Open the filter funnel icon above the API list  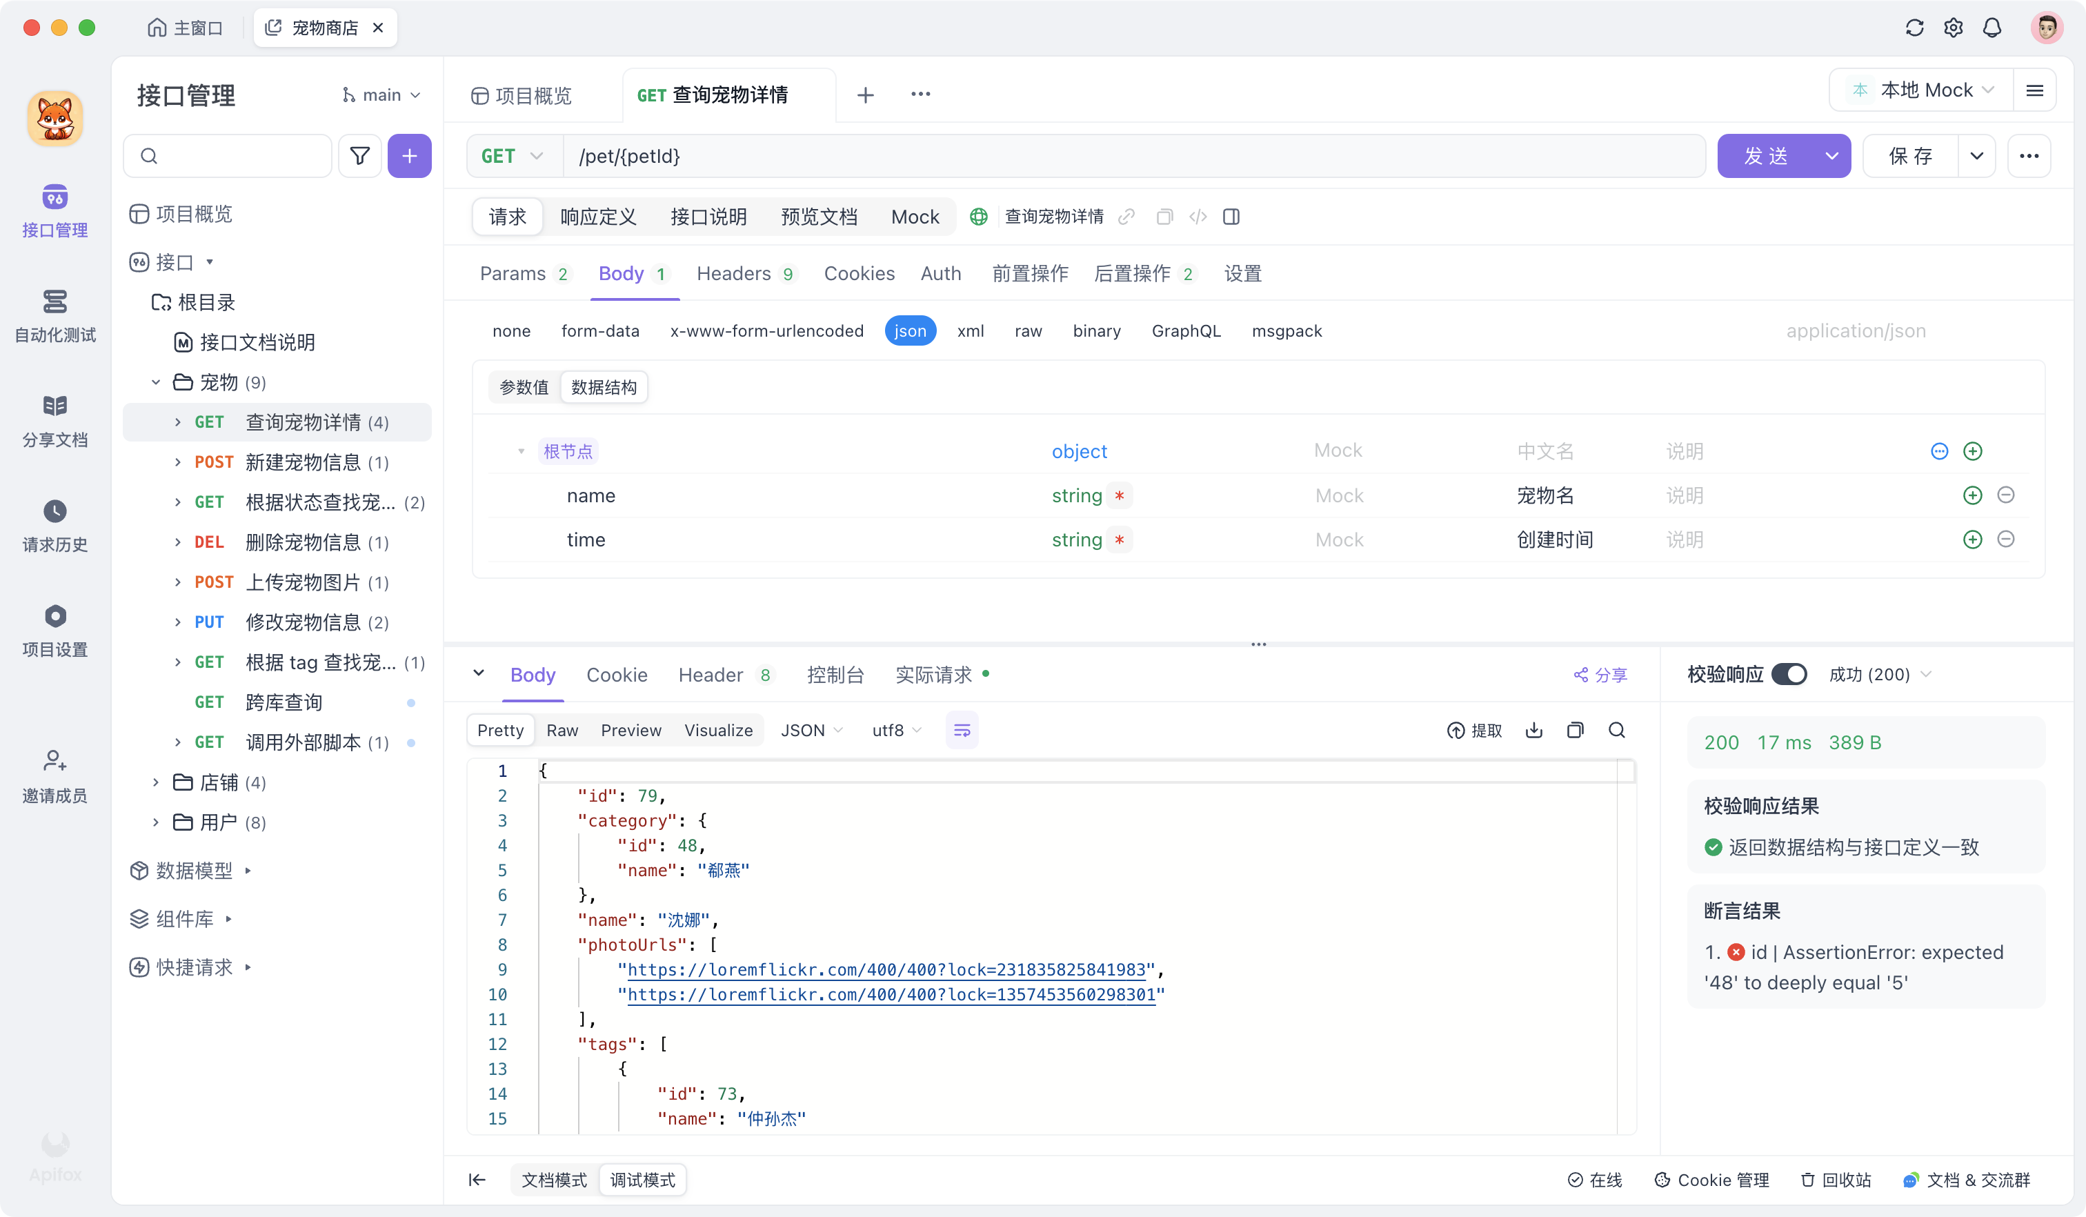tap(360, 156)
